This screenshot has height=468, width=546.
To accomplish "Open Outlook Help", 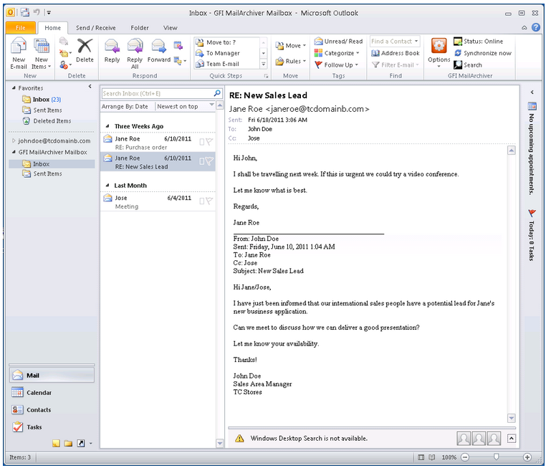I will click(x=536, y=27).
